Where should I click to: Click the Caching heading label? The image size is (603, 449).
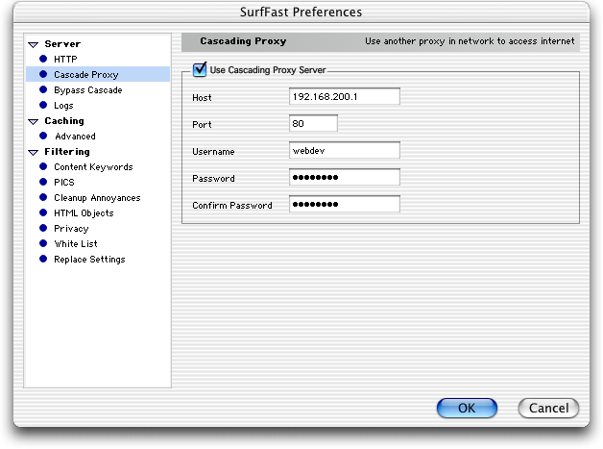[64, 121]
